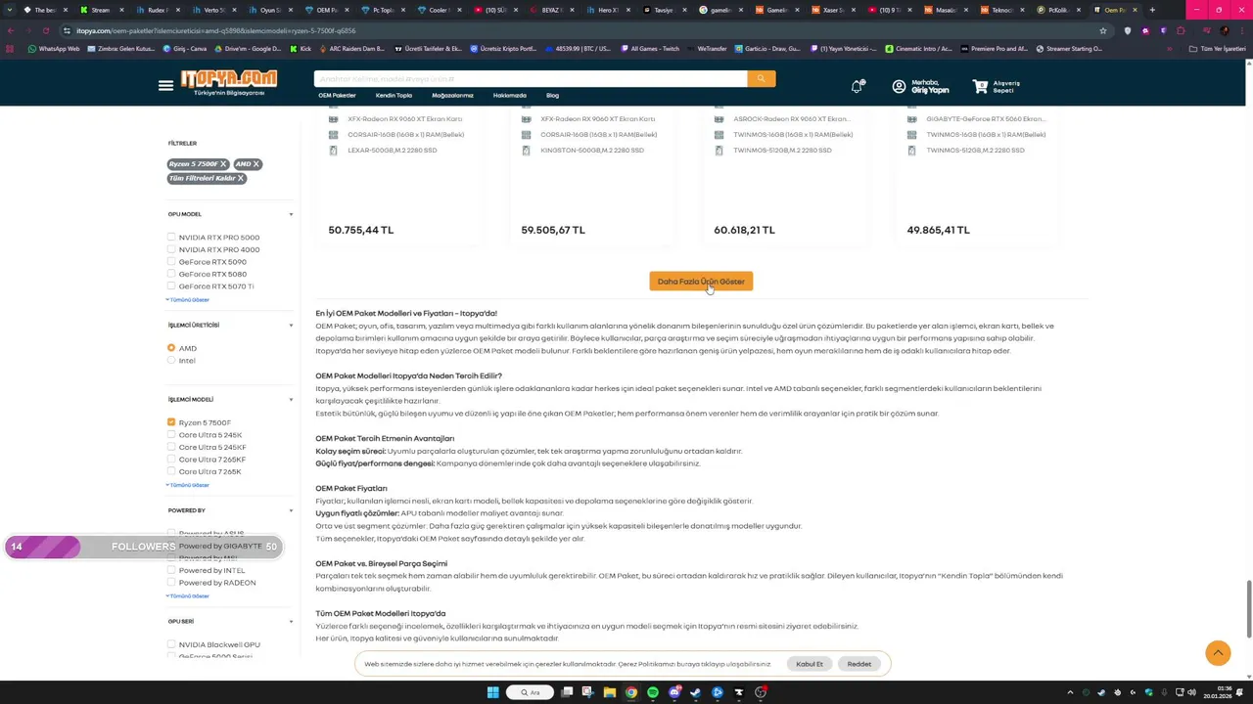This screenshot has width=1253, height=704.
Task: Remove the AMD filter chip
Action: point(255,164)
